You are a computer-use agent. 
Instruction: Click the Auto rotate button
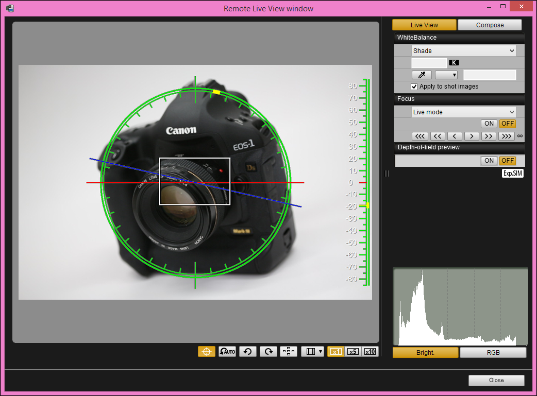pos(227,352)
